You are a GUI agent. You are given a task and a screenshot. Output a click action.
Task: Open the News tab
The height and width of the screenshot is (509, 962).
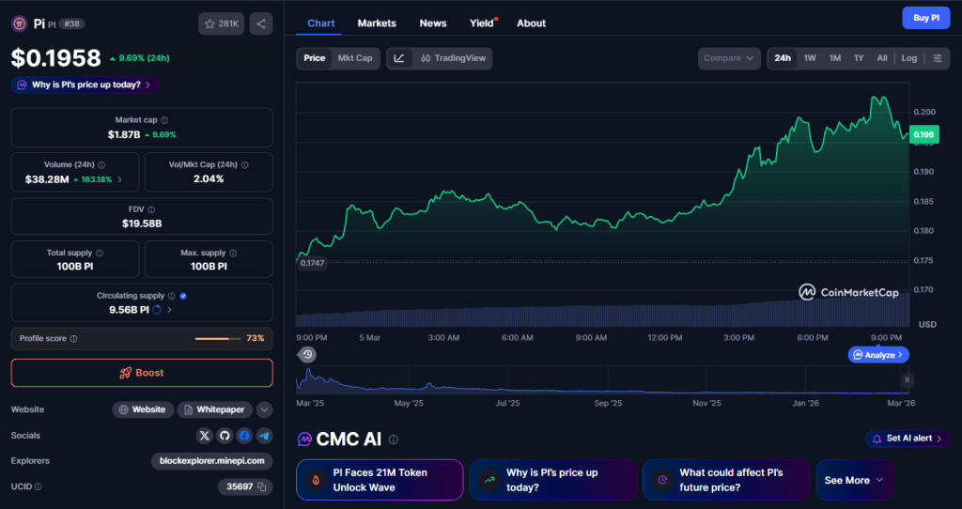pos(433,23)
